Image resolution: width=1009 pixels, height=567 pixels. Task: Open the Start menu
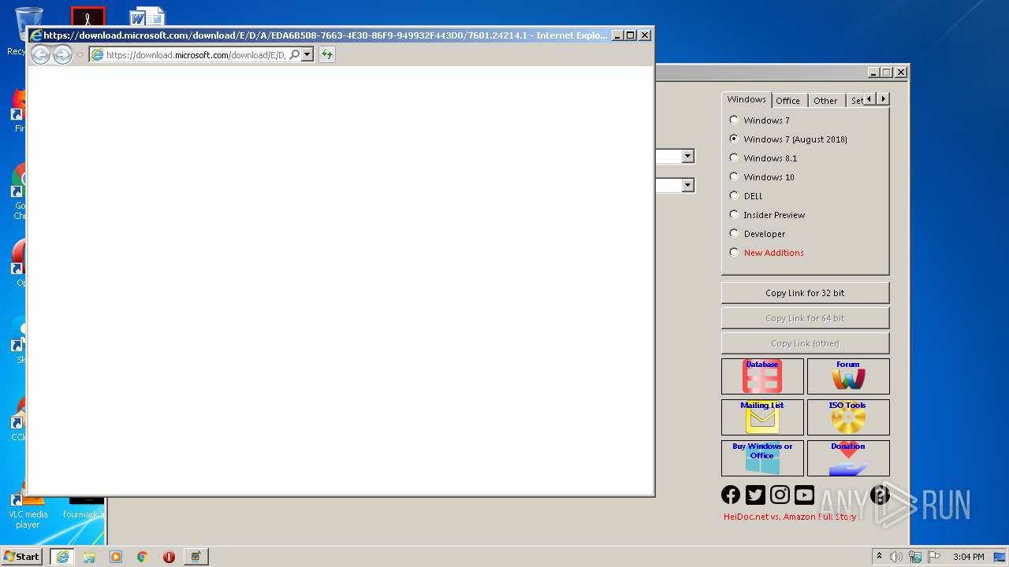pyautogui.click(x=21, y=556)
